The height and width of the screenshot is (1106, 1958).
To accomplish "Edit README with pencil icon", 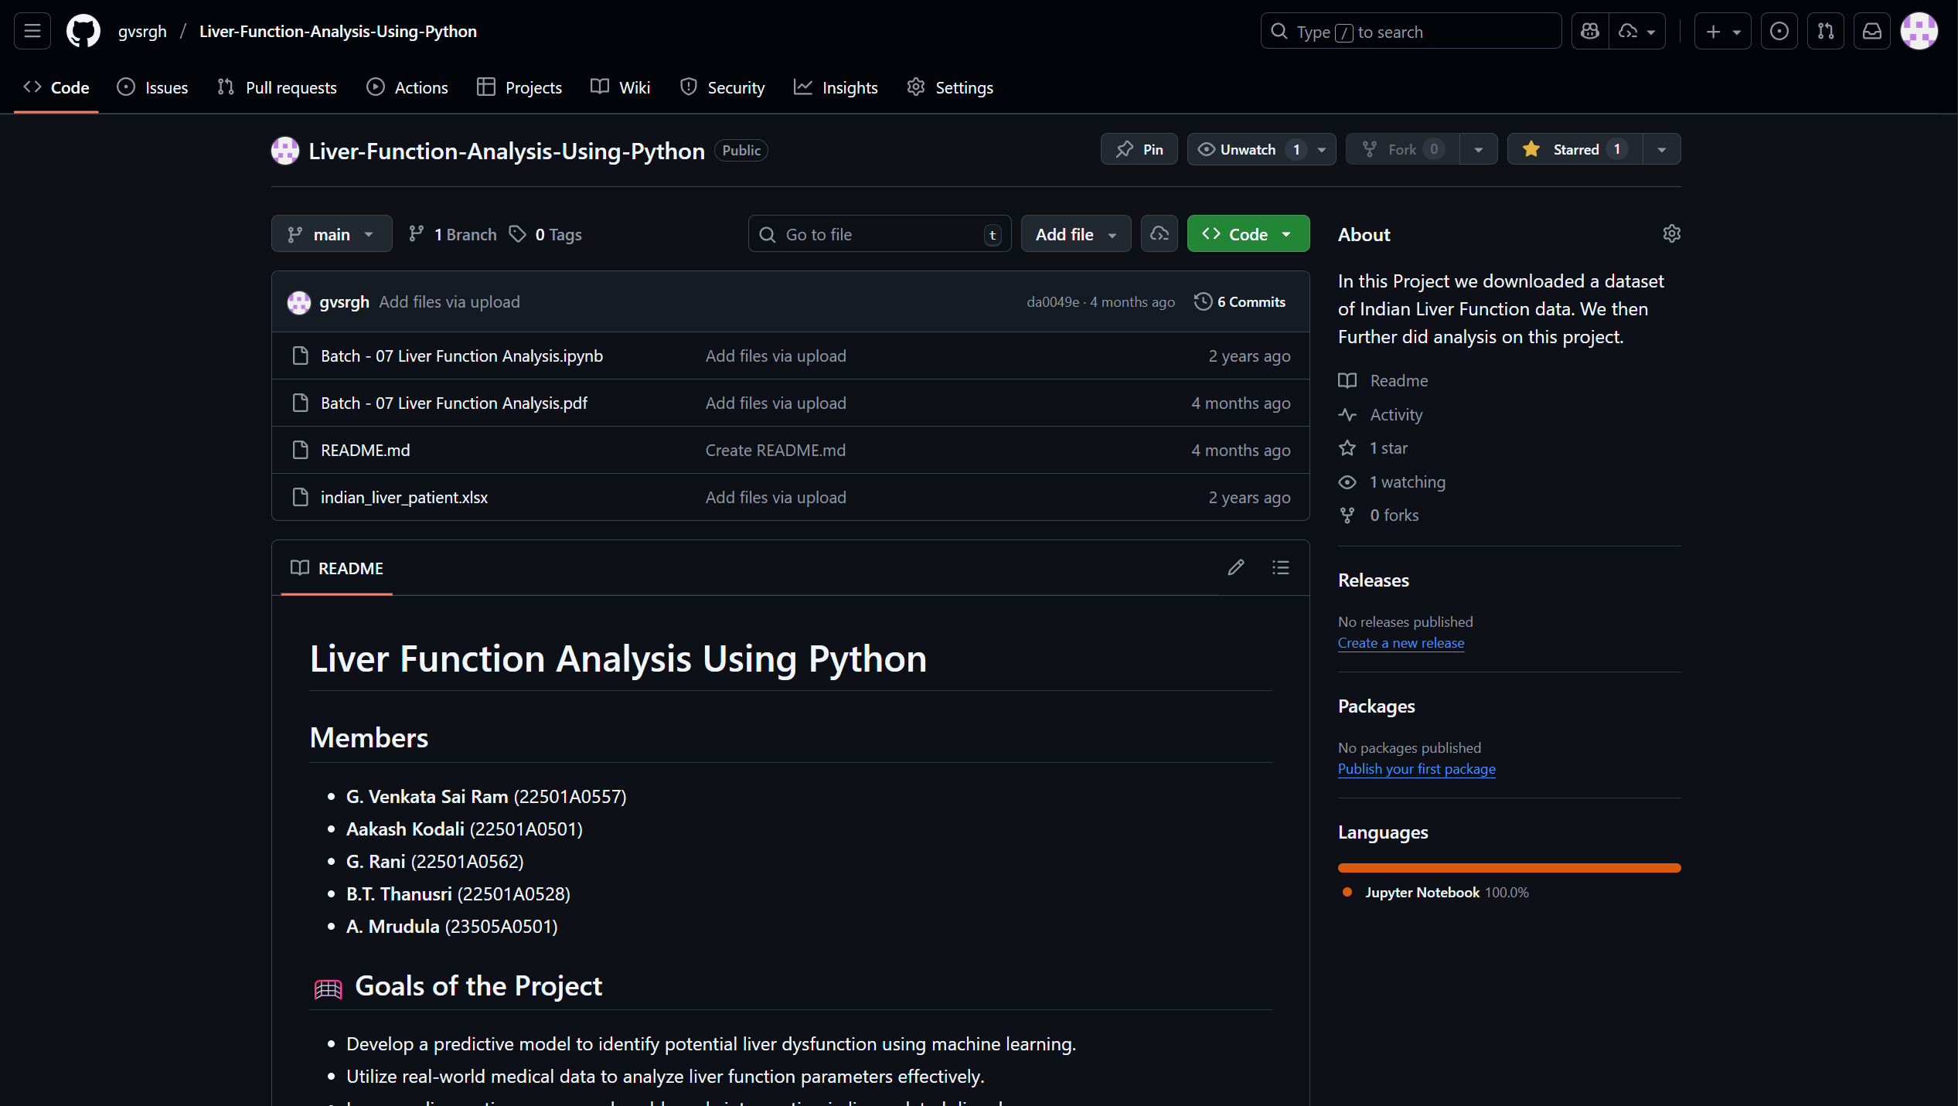I will pyautogui.click(x=1235, y=568).
